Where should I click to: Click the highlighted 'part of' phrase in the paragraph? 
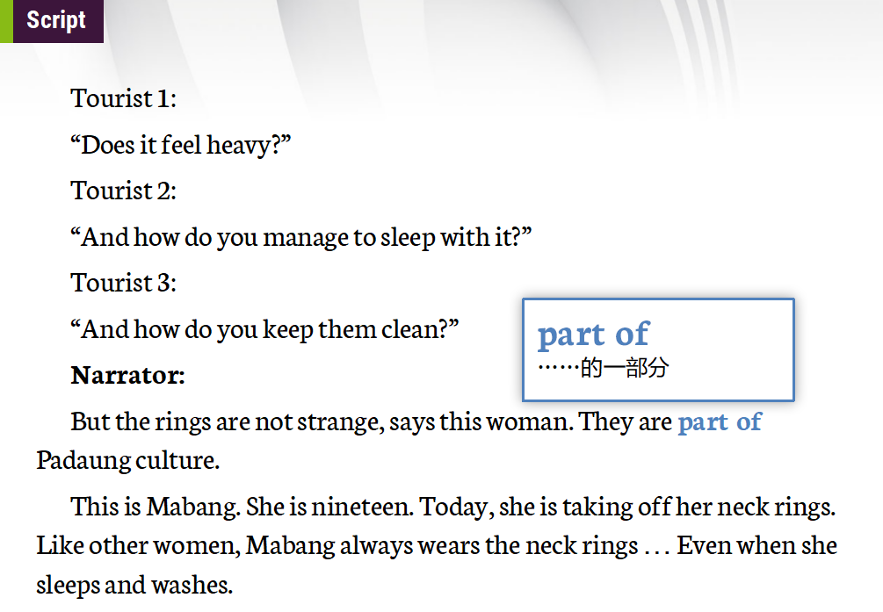pyautogui.click(x=719, y=421)
